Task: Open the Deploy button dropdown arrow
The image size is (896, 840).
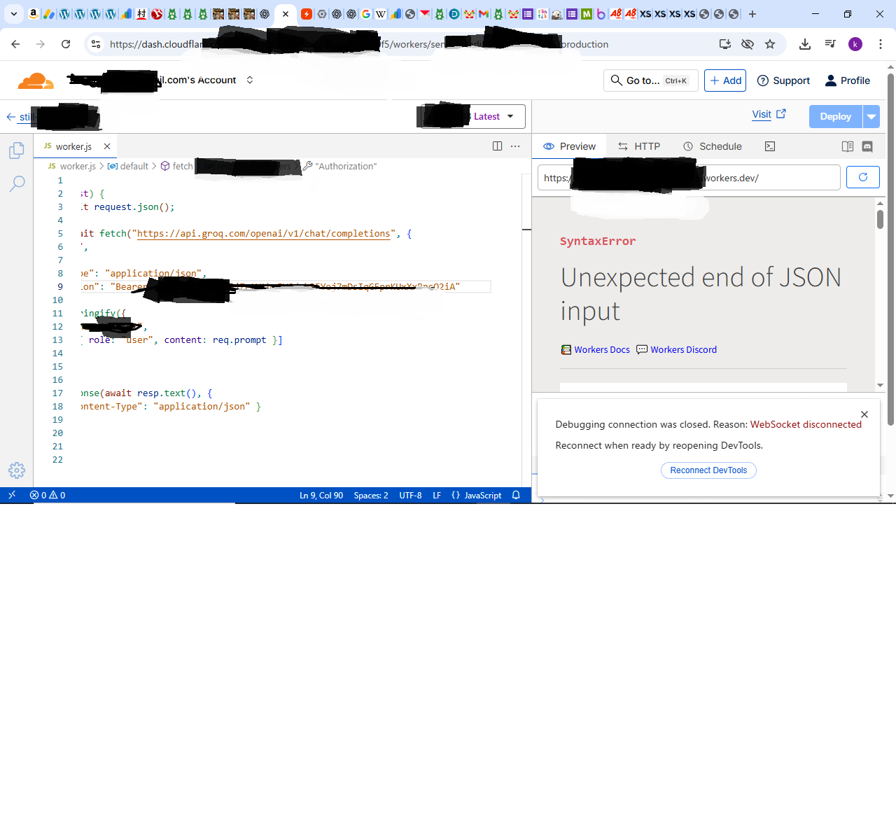Action: [871, 117]
